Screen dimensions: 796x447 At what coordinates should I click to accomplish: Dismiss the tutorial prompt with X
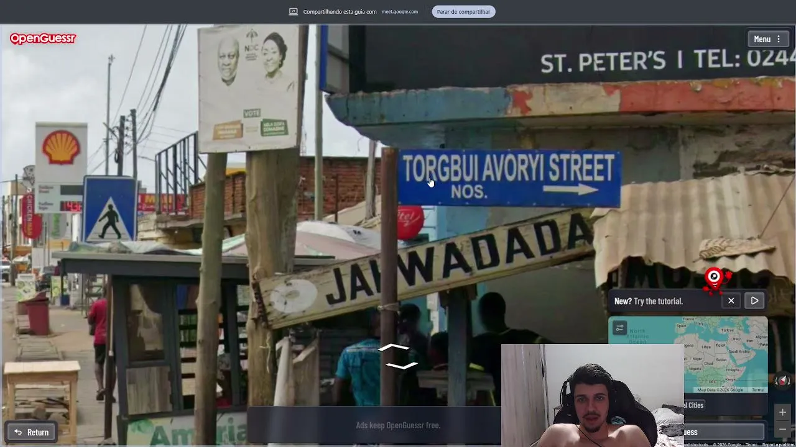click(x=731, y=301)
